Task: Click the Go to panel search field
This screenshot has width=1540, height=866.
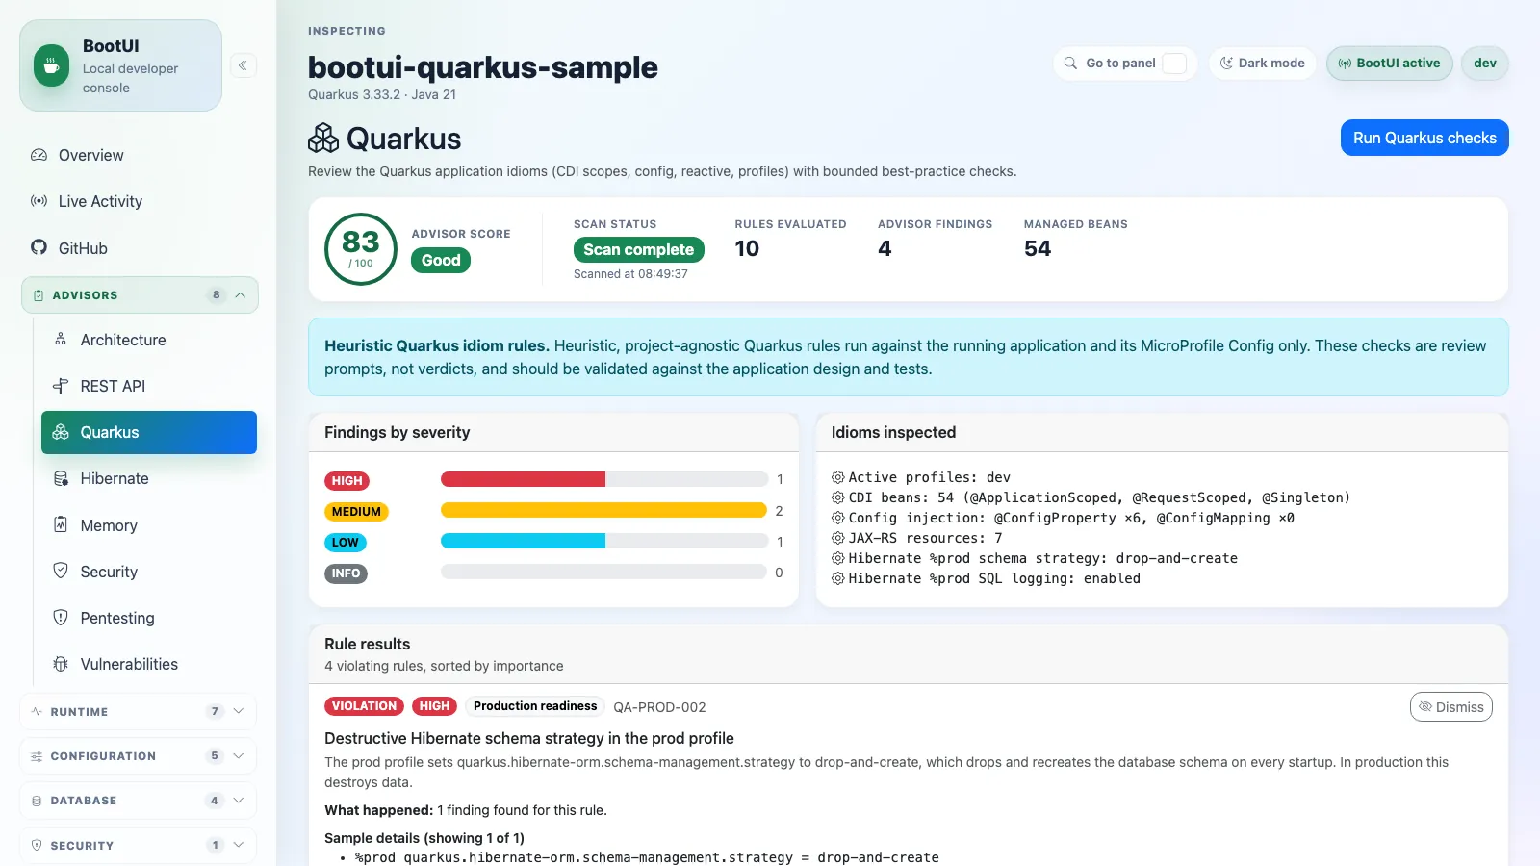Action: coord(1125,64)
